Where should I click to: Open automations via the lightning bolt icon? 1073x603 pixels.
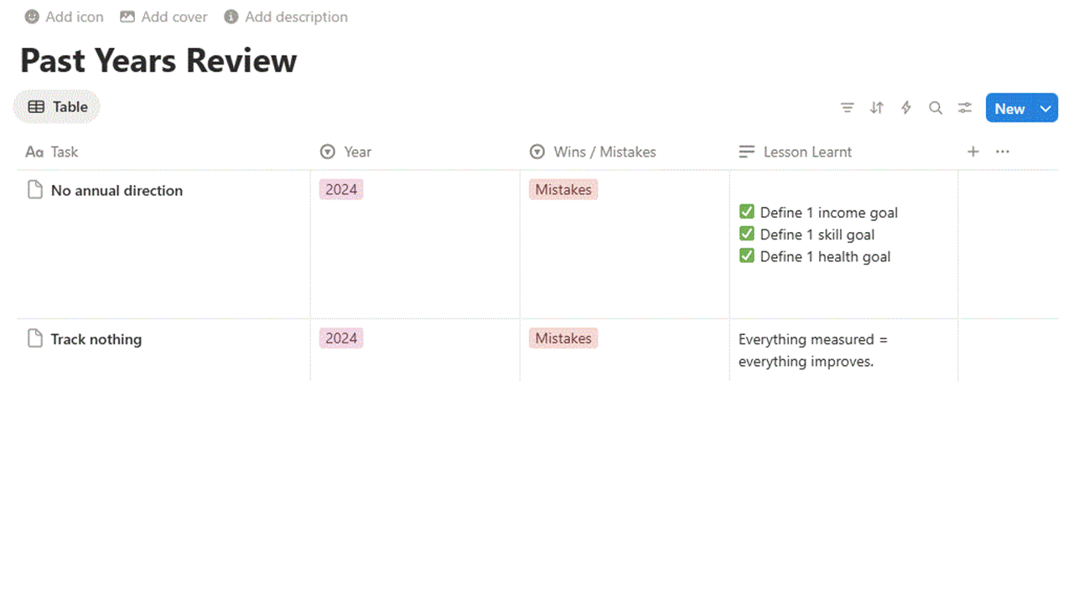pos(906,108)
